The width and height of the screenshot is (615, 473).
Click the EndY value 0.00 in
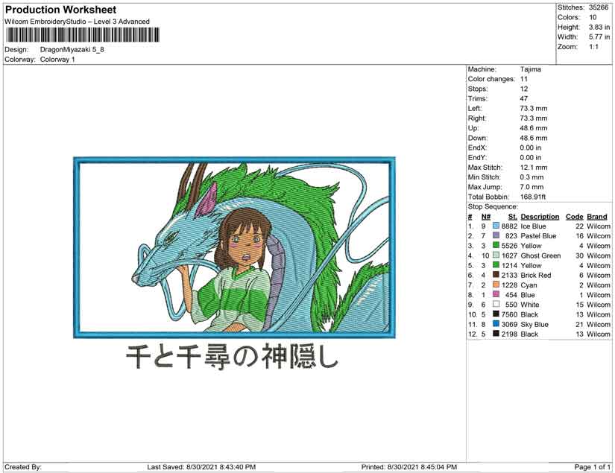pos(531,157)
